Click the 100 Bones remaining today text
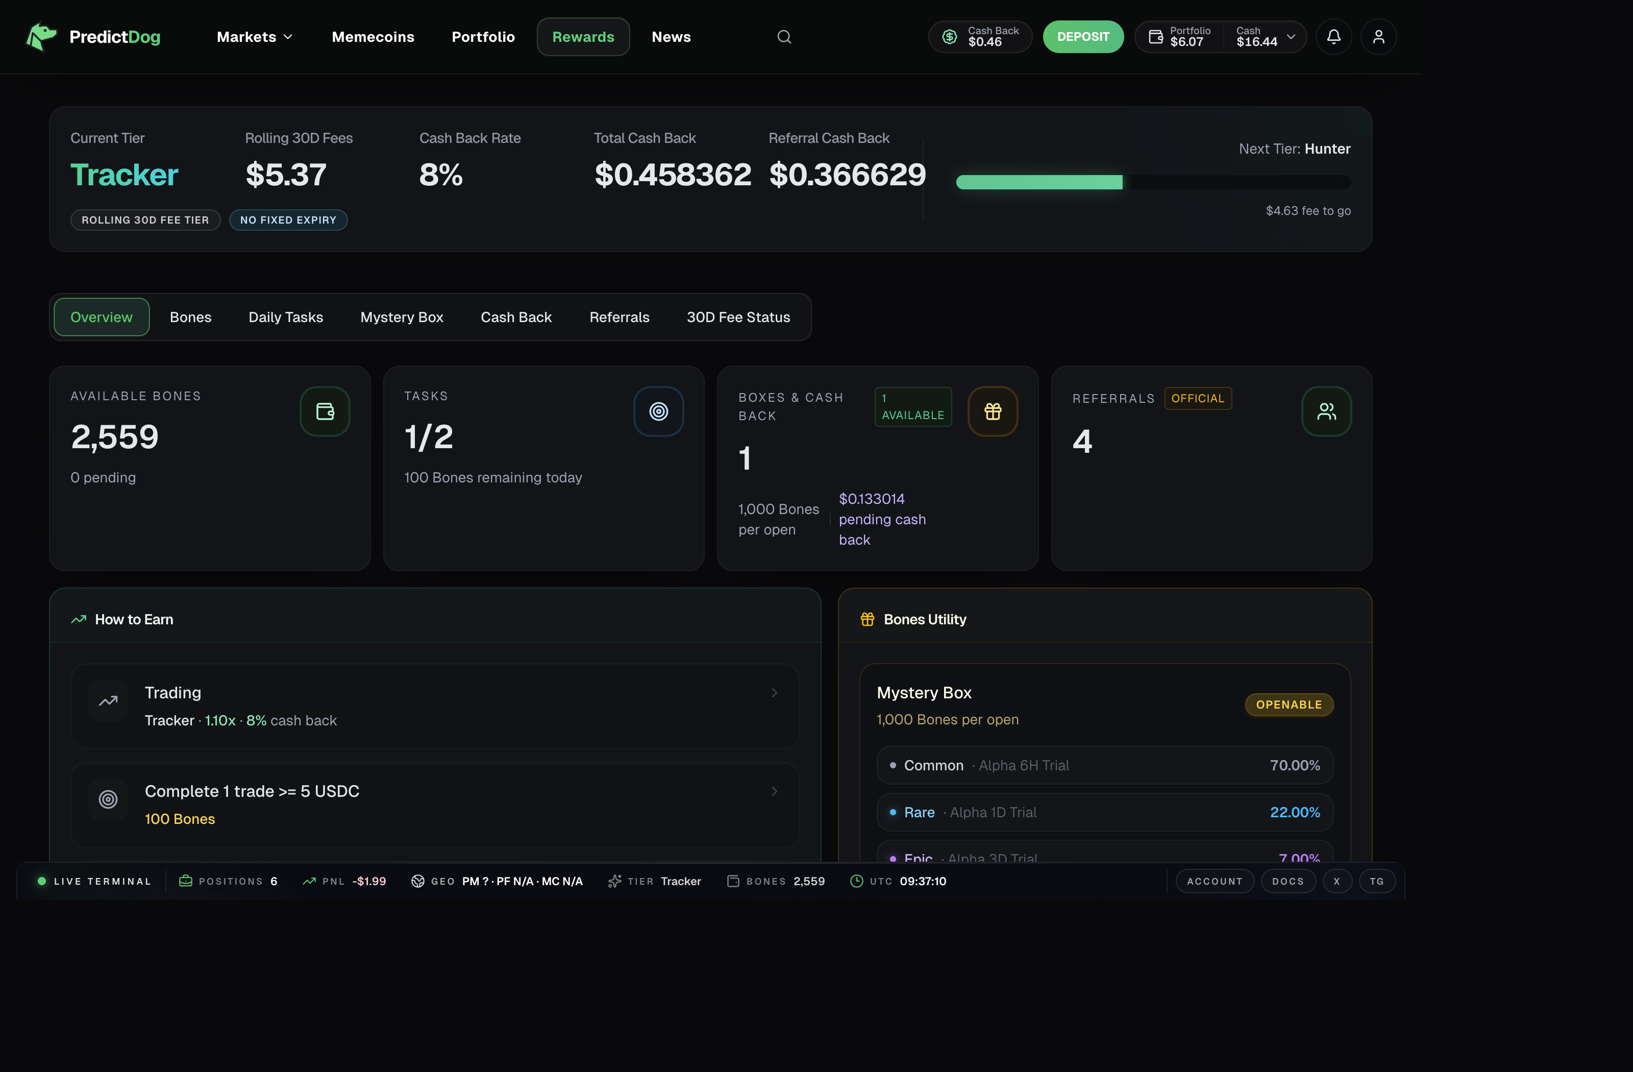1633x1072 pixels. pos(492,478)
